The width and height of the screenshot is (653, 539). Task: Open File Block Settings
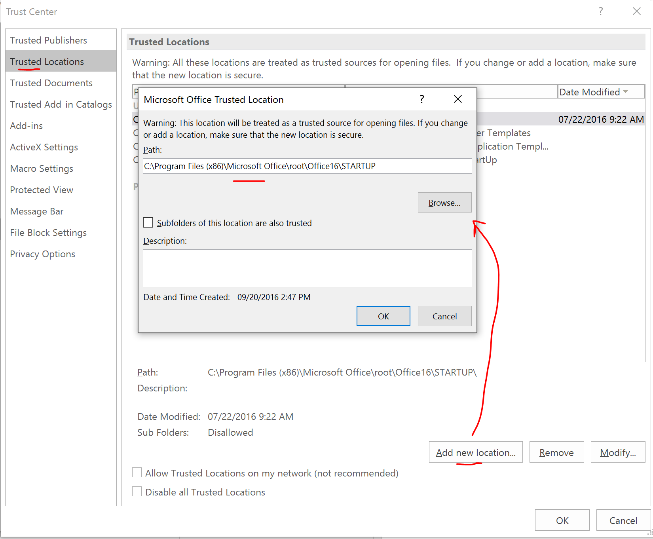tap(61, 233)
